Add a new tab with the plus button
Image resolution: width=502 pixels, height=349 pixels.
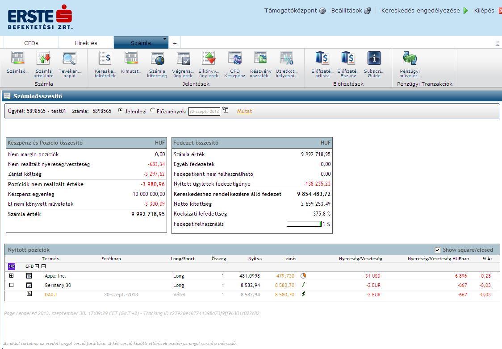pyautogui.click(x=175, y=43)
